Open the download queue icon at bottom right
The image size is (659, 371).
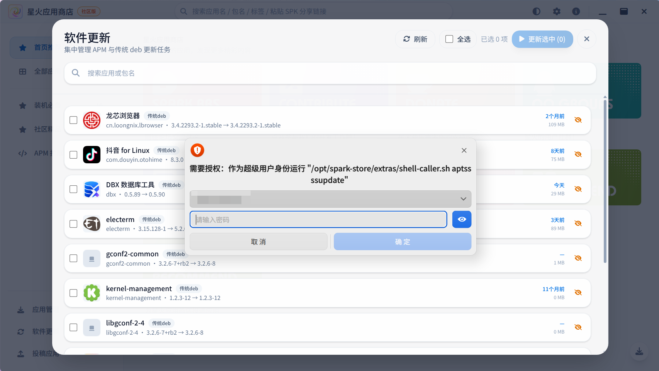click(639, 351)
